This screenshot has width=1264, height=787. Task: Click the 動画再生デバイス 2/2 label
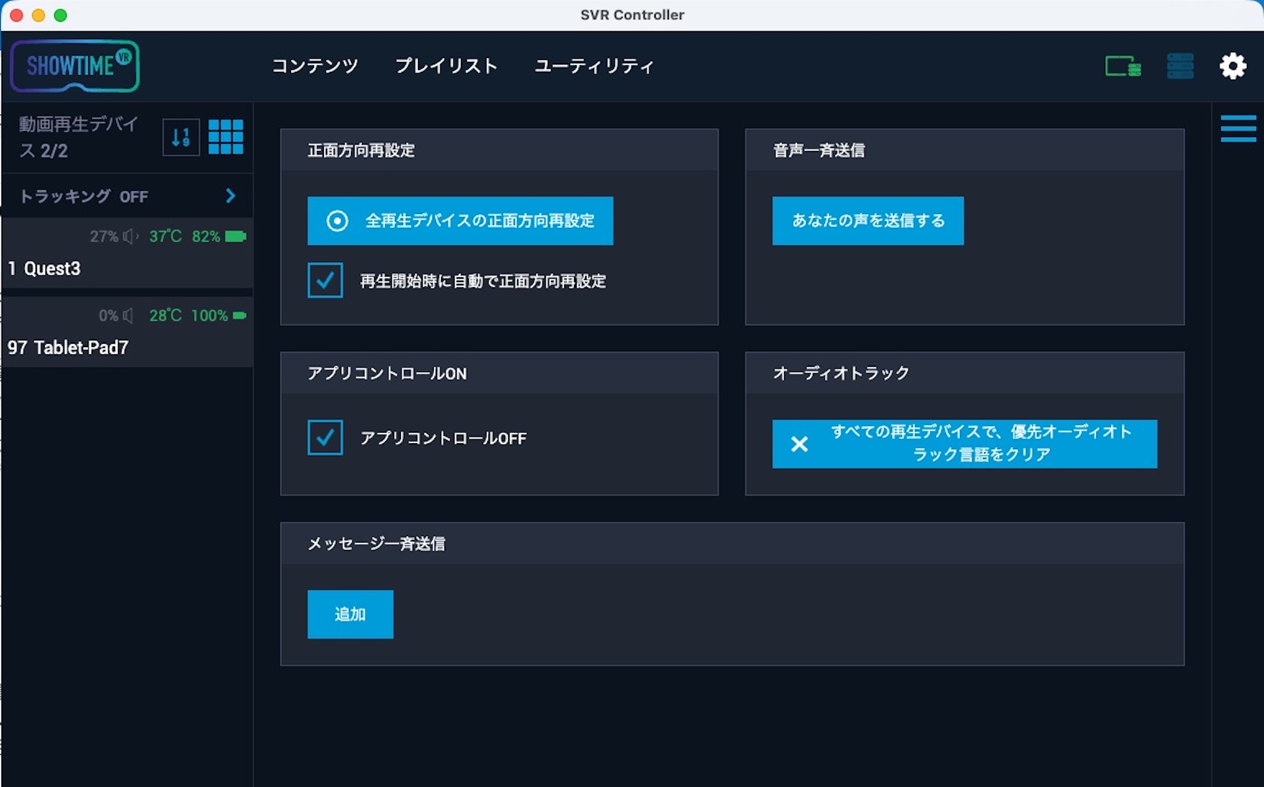[78, 137]
